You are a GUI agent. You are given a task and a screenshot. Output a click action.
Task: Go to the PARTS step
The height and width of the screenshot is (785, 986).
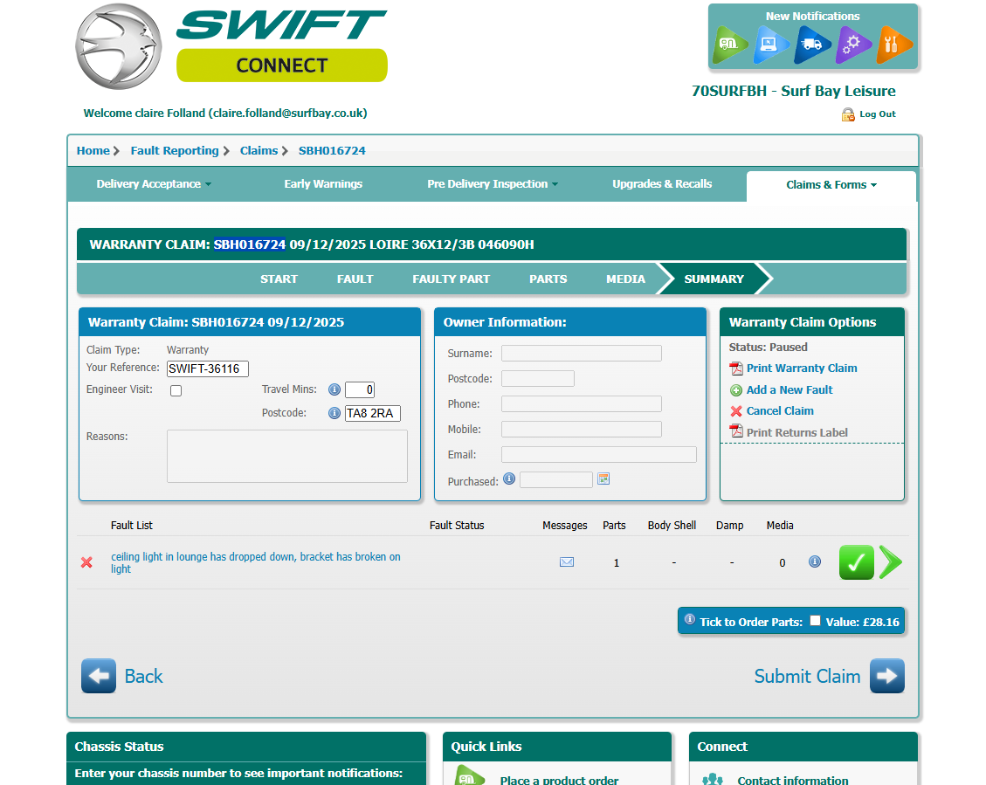(x=548, y=279)
